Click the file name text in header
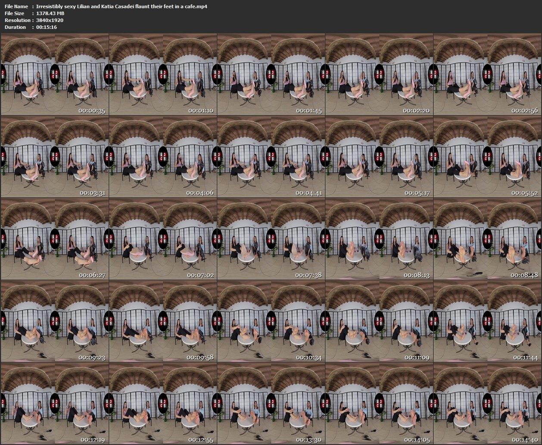This screenshot has height=445, width=542. coord(121,6)
